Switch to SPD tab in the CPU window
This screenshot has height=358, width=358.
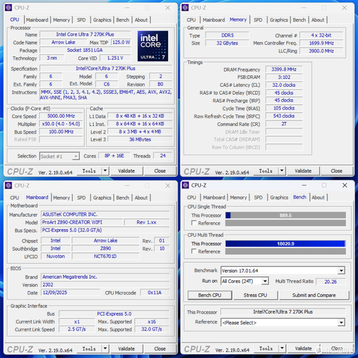click(x=81, y=20)
